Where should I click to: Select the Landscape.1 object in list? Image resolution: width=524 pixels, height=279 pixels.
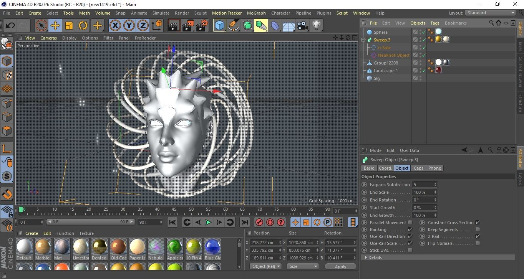(385, 71)
